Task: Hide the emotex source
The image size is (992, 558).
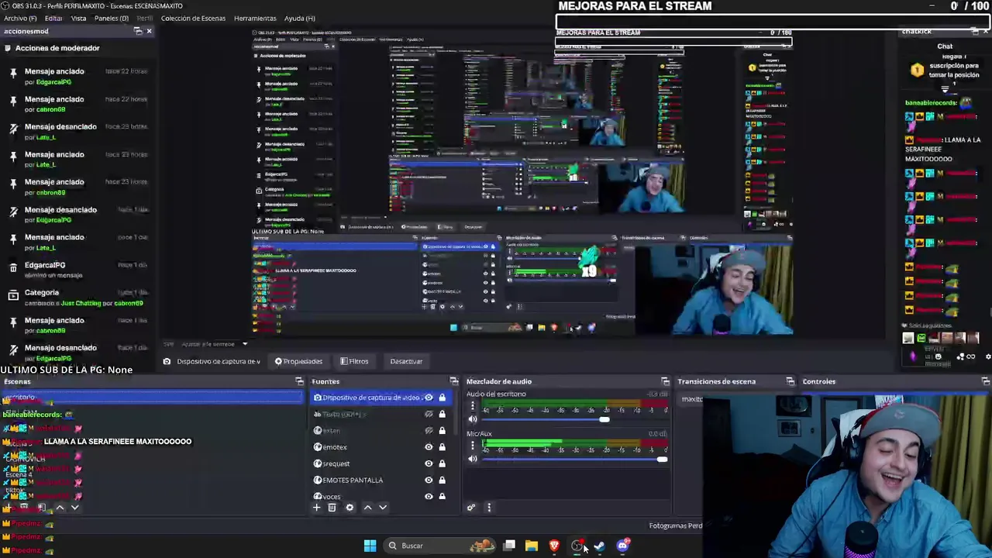Action: coord(429,447)
